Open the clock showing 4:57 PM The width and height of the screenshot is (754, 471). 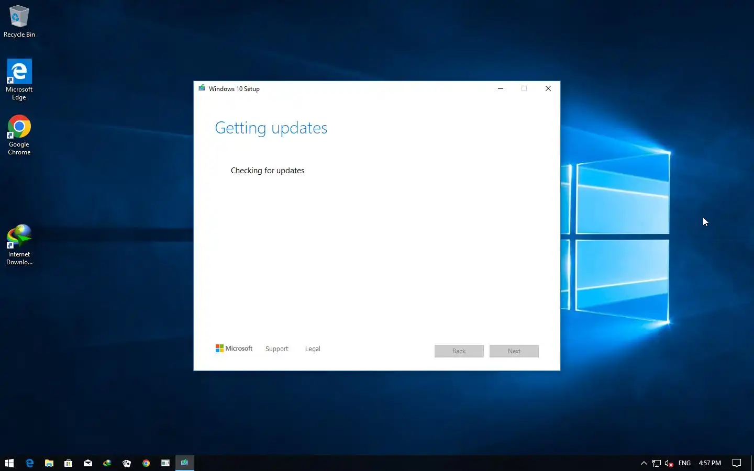(x=710, y=463)
